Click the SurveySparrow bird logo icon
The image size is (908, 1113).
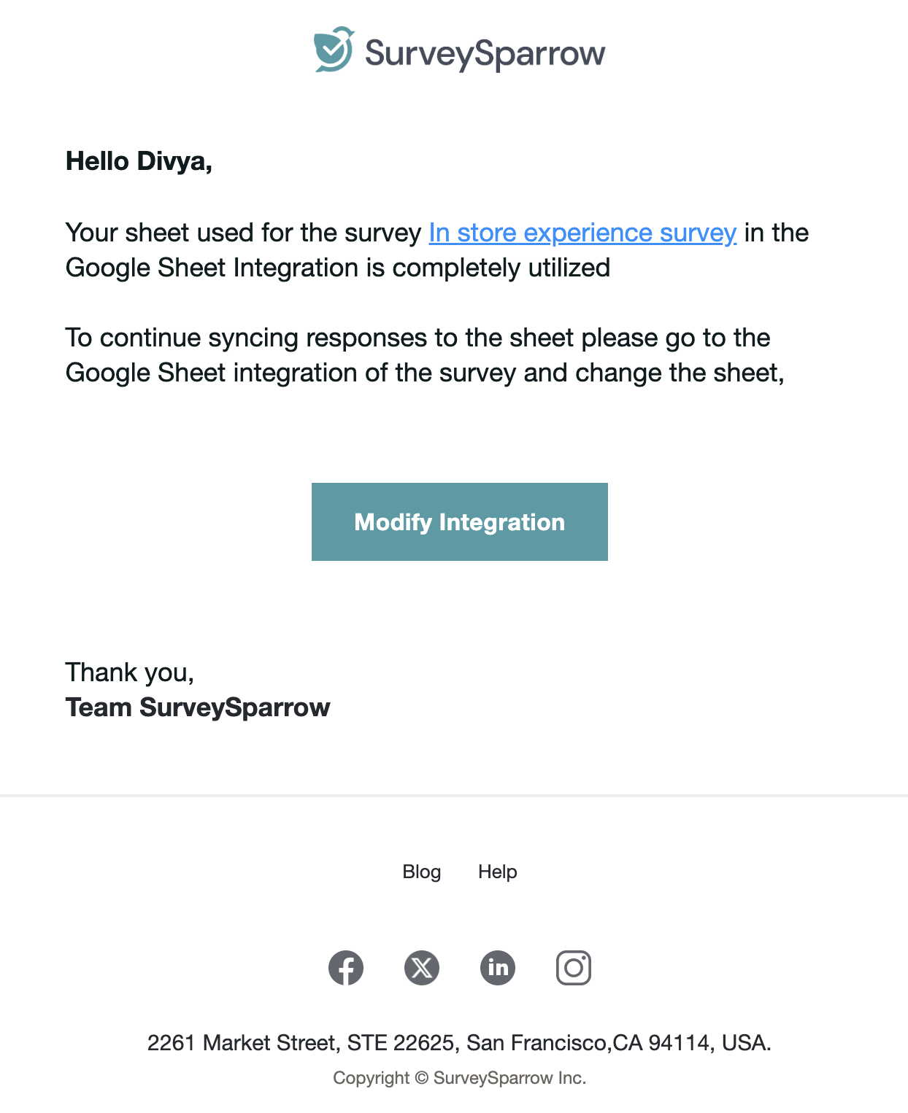point(334,50)
